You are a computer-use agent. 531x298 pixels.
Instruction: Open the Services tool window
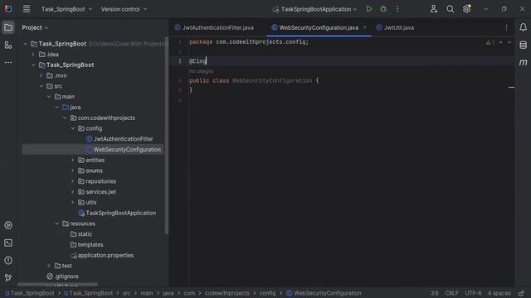[8, 225]
